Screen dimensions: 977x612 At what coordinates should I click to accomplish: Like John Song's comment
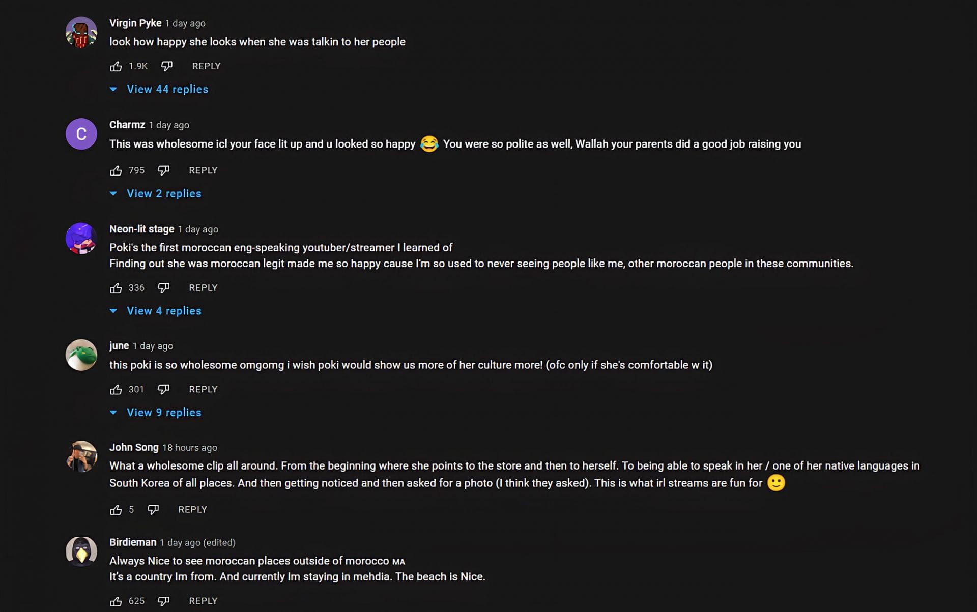point(116,509)
